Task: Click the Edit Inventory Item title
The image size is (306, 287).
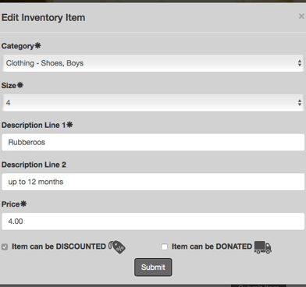Action: [44, 18]
